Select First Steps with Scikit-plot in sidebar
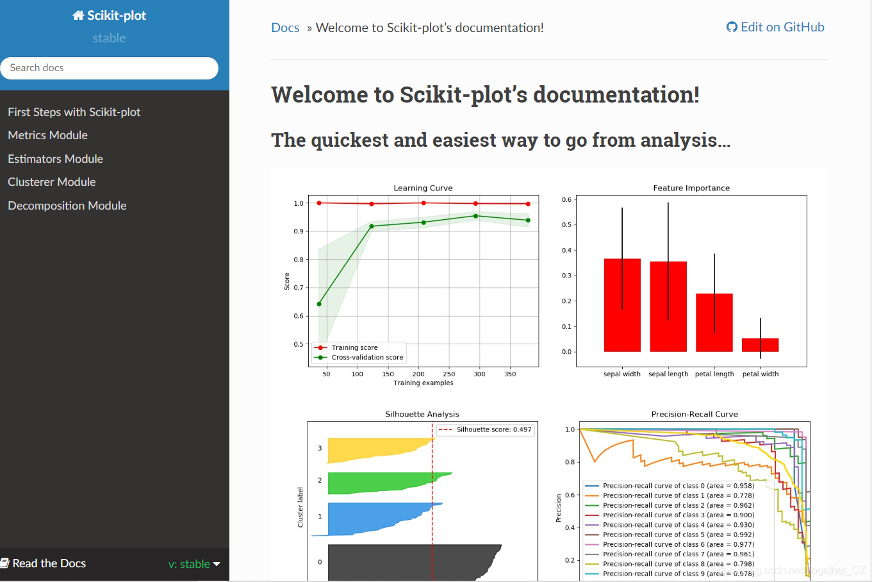Screen dimensions: 872x582 [73, 112]
